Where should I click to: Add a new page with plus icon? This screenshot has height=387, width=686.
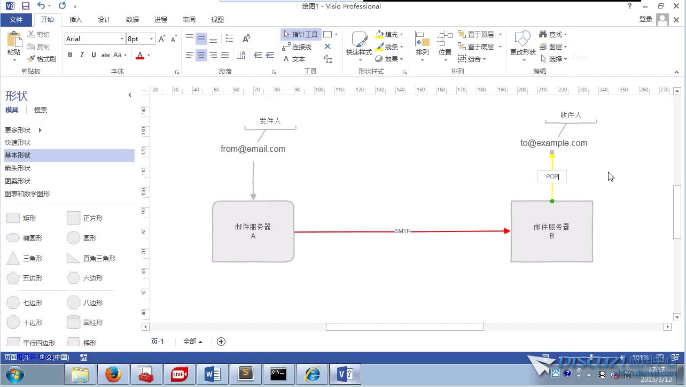pos(221,342)
